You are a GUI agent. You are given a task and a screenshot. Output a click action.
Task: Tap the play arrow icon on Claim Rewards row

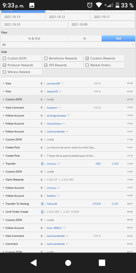(42, 180)
